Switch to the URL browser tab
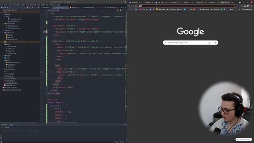Screen dimensions: 254x143 [160, 3]
